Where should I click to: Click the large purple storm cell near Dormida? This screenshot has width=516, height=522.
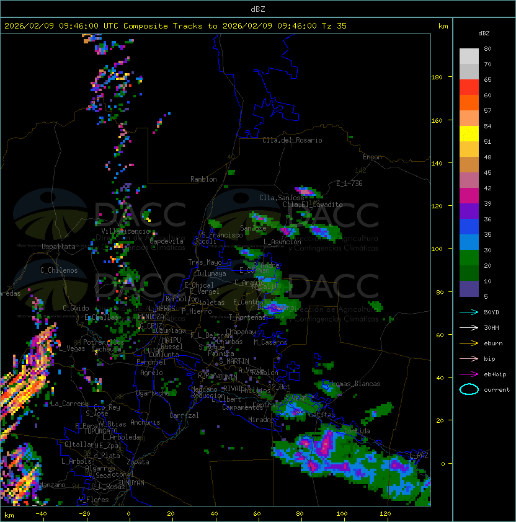pyautogui.click(x=326, y=445)
